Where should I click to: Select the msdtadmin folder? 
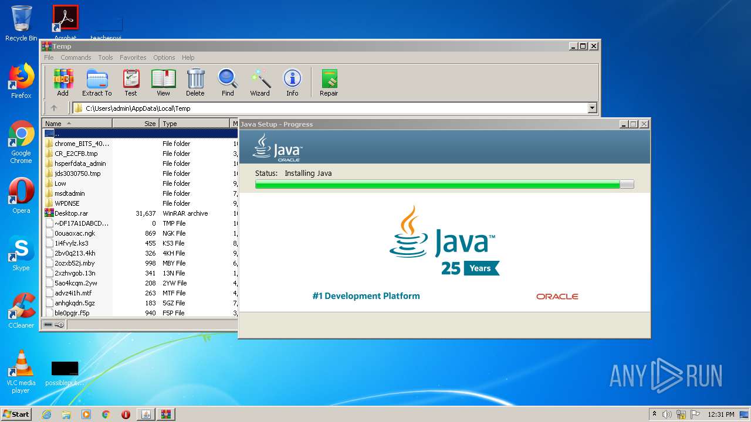[140, 193]
